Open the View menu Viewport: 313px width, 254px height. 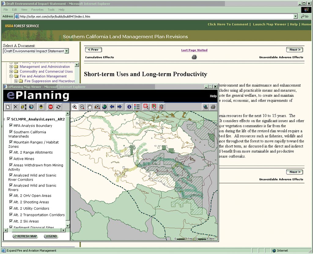pos(24,9)
